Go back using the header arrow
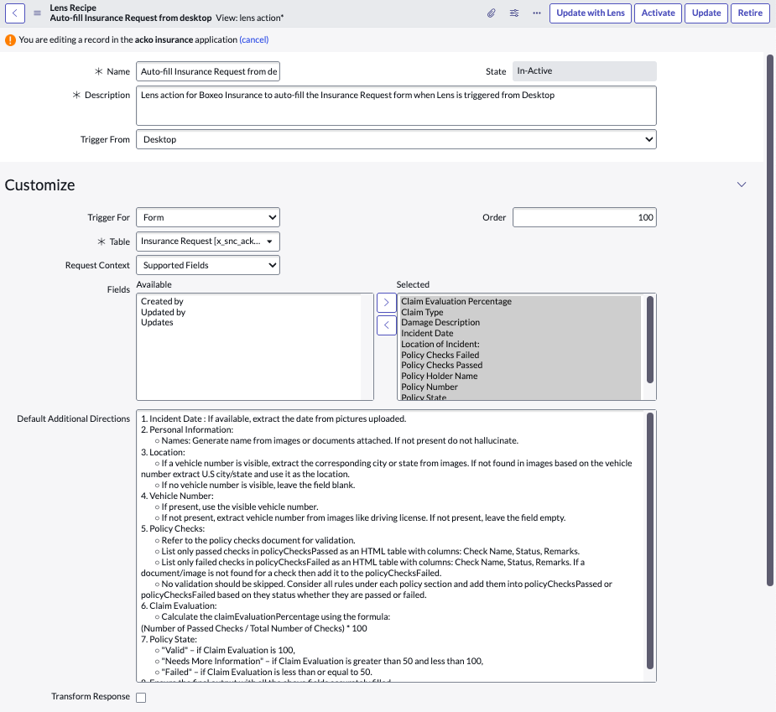776x712 pixels. (15, 13)
